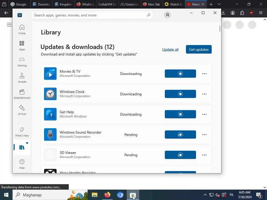The height and width of the screenshot is (200, 267).
Task: Open more options for Windows Clock
Action: point(204,94)
